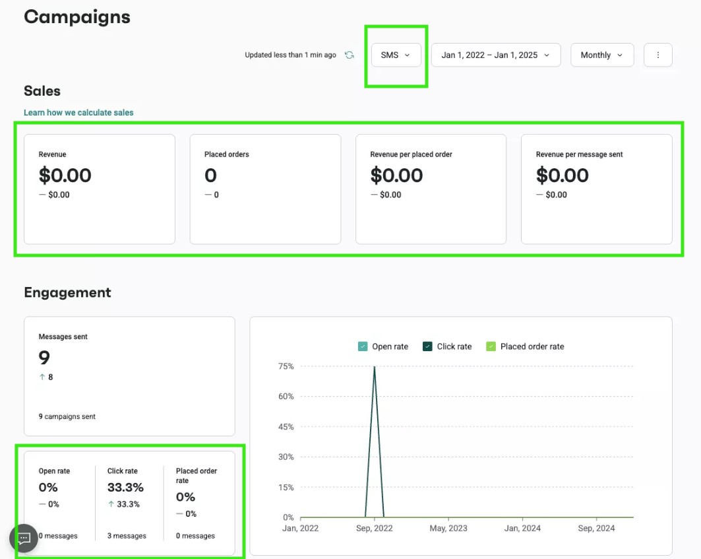This screenshot has height=559, width=701.
Task: Toggle the Placed order rate legend checkbox
Action: 491,346
